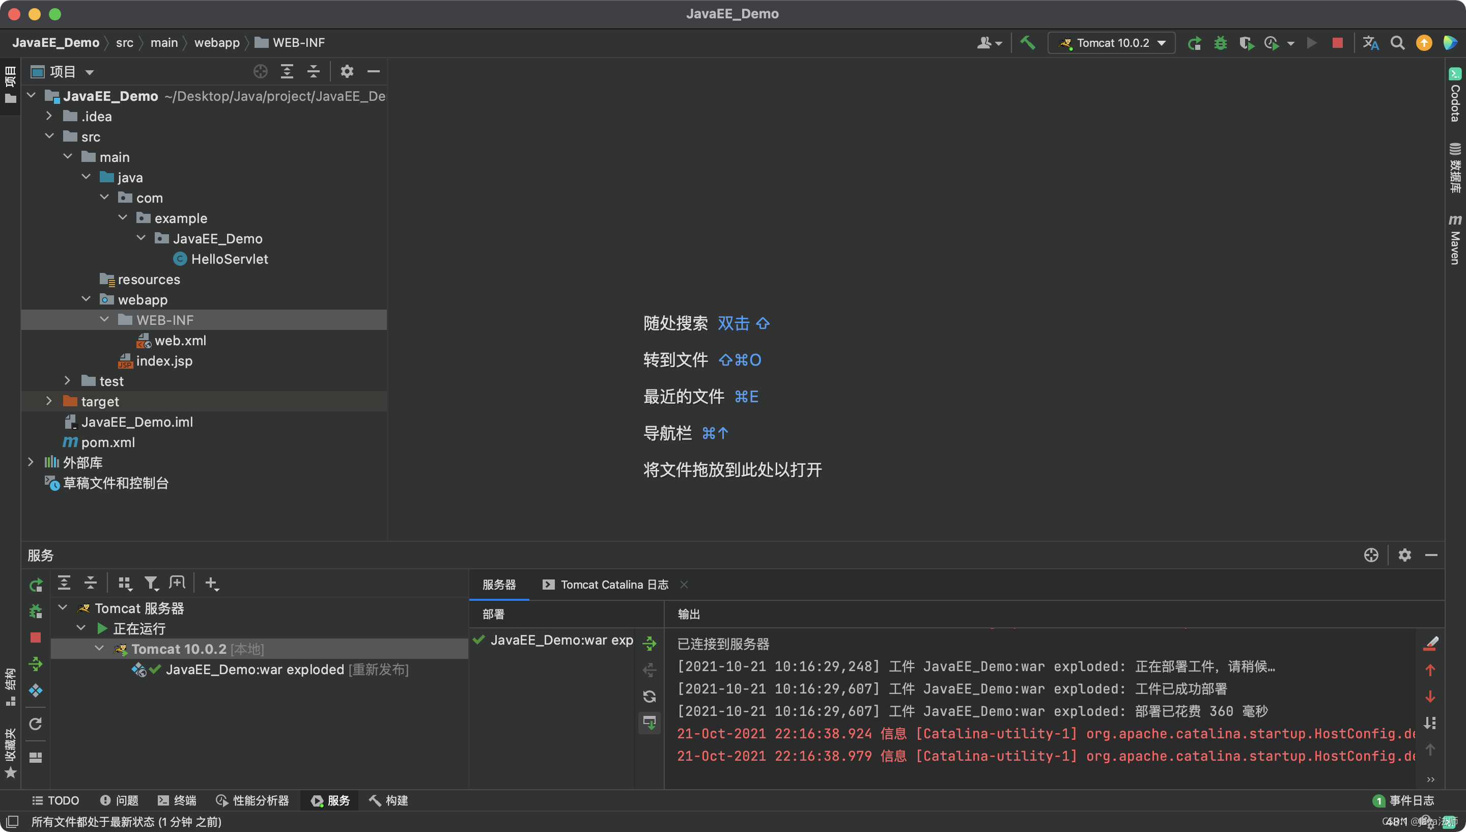1466x832 pixels.
Task: Open the 终端 tool window tab
Action: [x=177, y=800]
